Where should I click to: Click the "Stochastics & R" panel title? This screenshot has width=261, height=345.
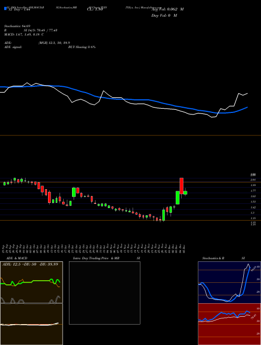(x=213, y=258)
